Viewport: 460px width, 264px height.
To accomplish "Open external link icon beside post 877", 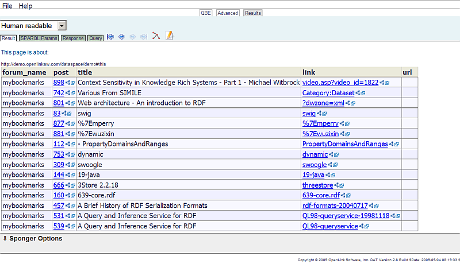I will coord(73,124).
